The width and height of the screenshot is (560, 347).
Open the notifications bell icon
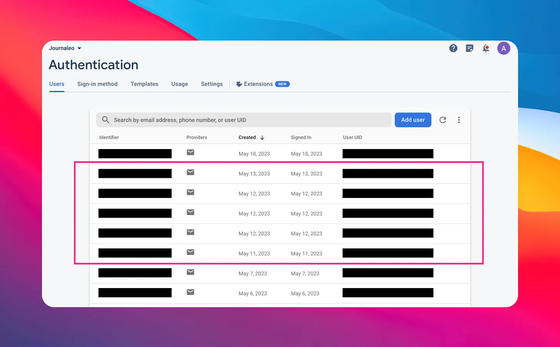pyautogui.click(x=486, y=48)
